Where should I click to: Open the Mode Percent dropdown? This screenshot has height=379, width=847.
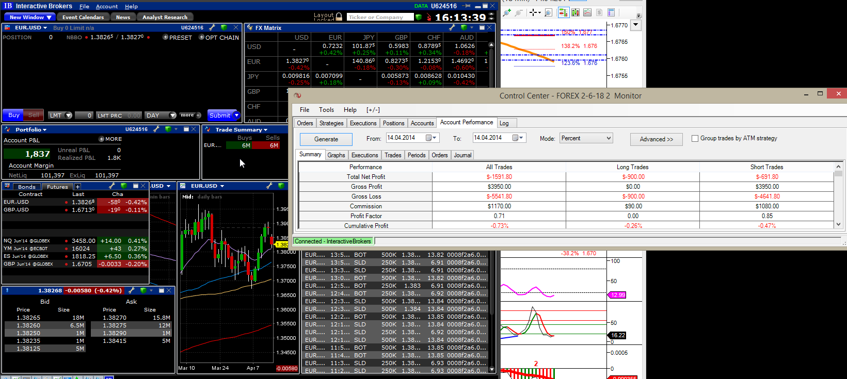point(586,138)
